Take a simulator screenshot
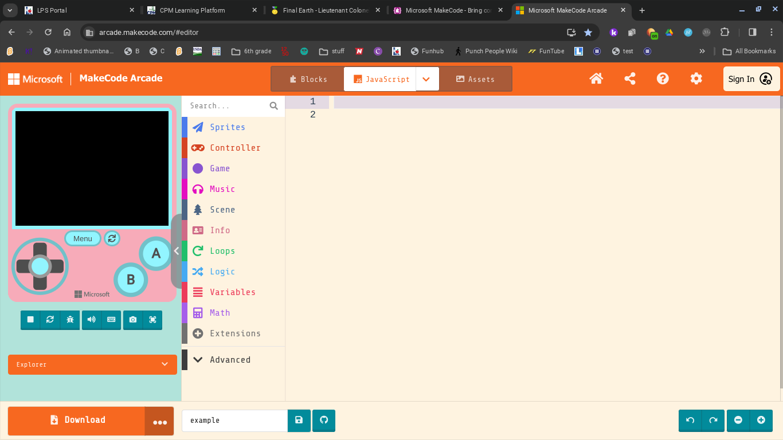This screenshot has height=440, width=783. (x=133, y=320)
